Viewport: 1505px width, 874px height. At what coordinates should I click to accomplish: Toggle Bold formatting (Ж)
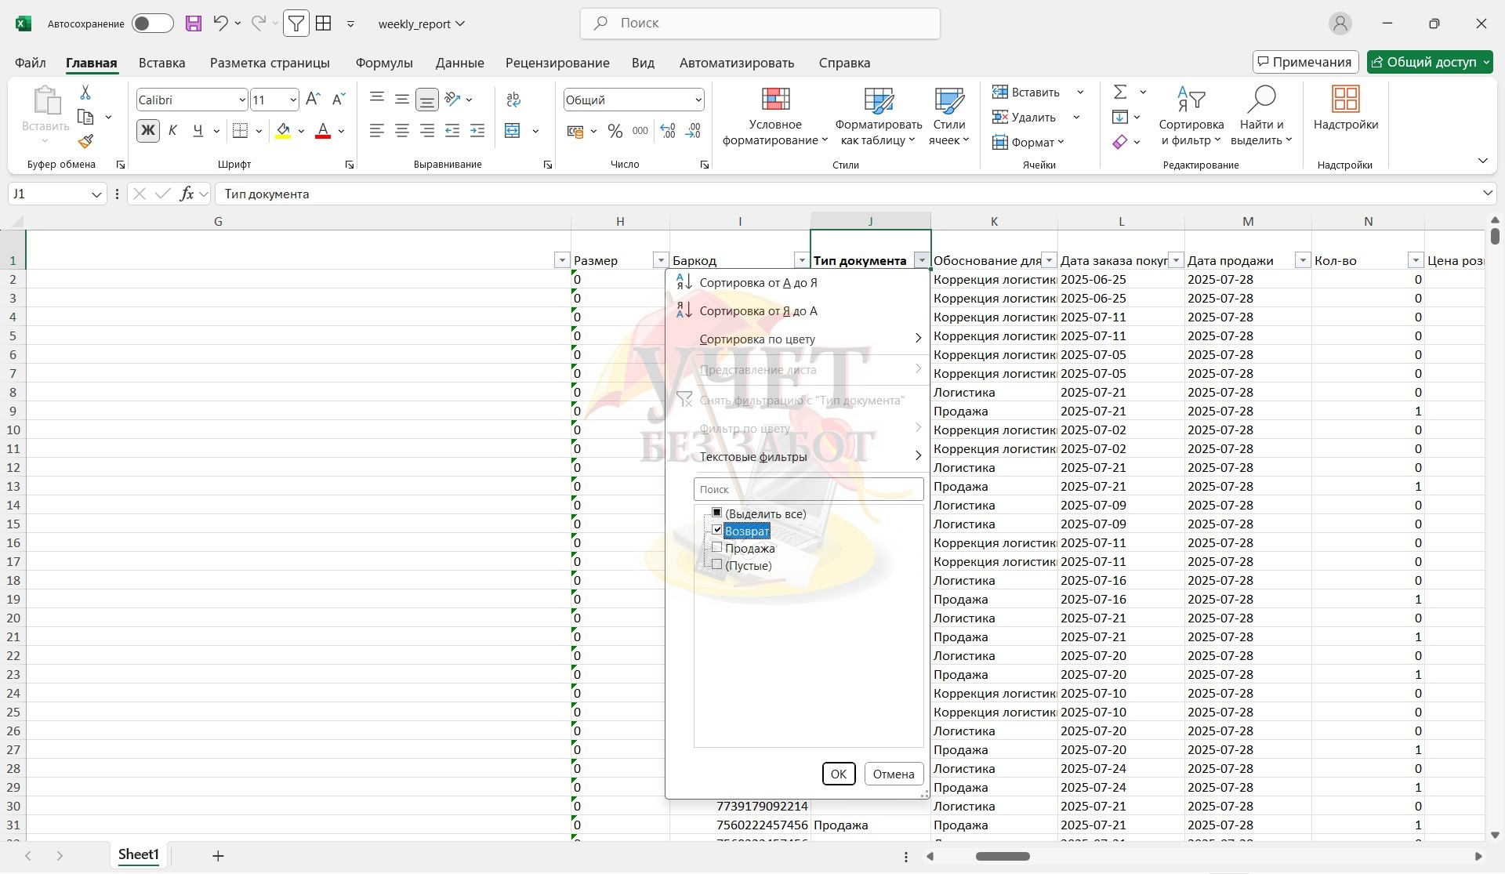(147, 131)
